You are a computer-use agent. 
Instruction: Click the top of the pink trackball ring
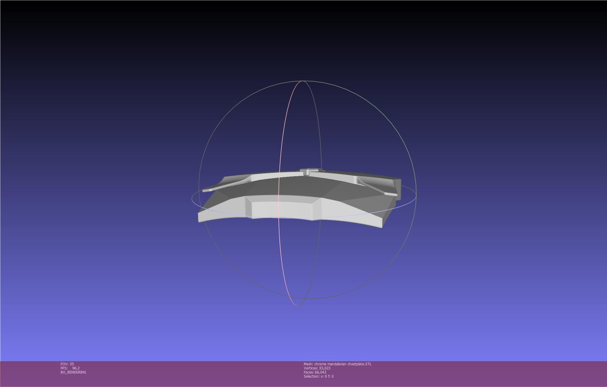pyautogui.click(x=302, y=81)
